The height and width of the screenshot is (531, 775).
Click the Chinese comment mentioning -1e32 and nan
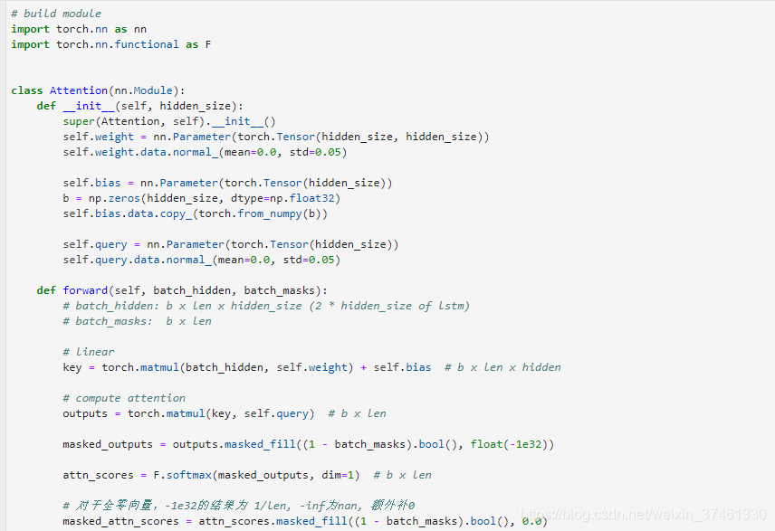click(239, 506)
